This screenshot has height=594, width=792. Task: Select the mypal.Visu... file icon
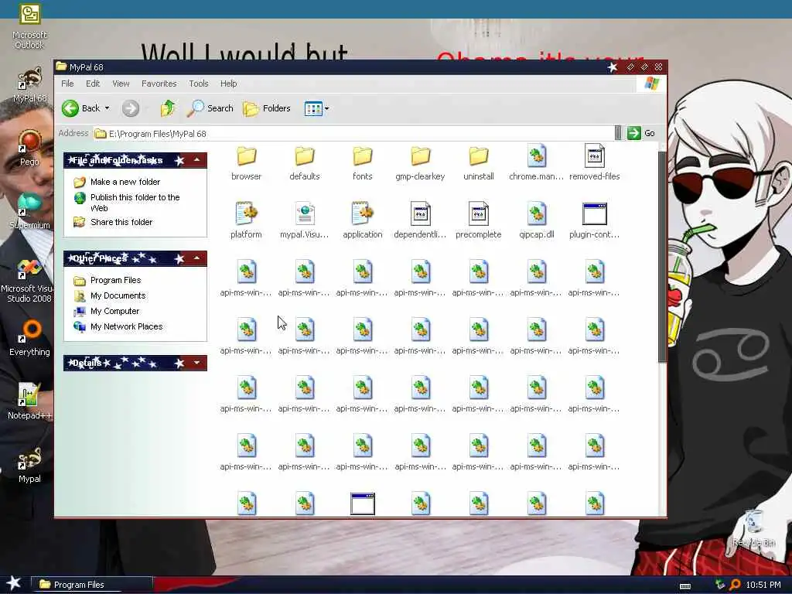click(x=305, y=213)
